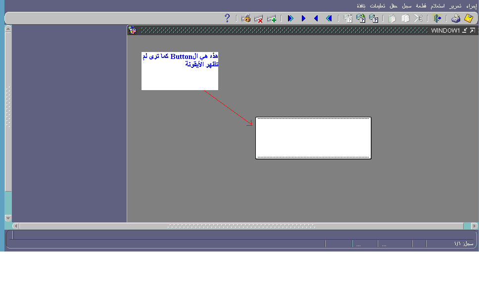Click Insert Record green plus icon

click(272, 19)
